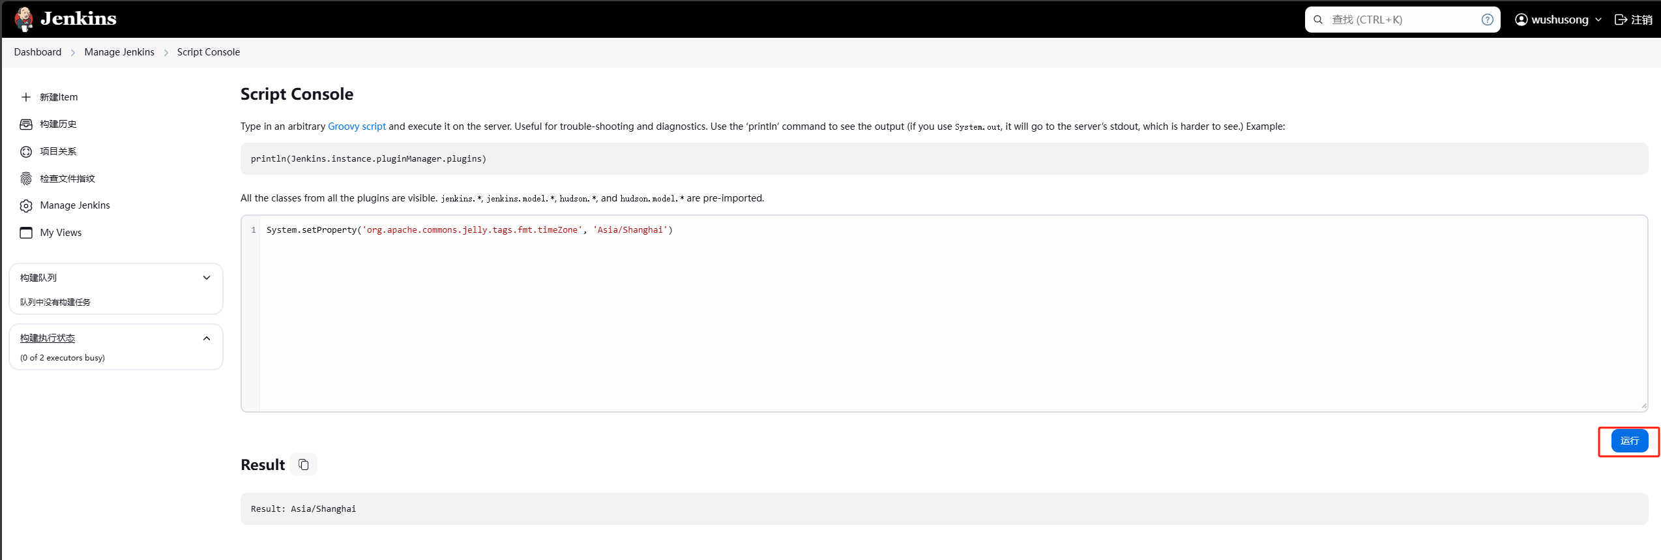Image resolution: width=1661 pixels, height=560 pixels.
Task: Collapse the 构建队列 panel chevron
Action: (x=207, y=278)
